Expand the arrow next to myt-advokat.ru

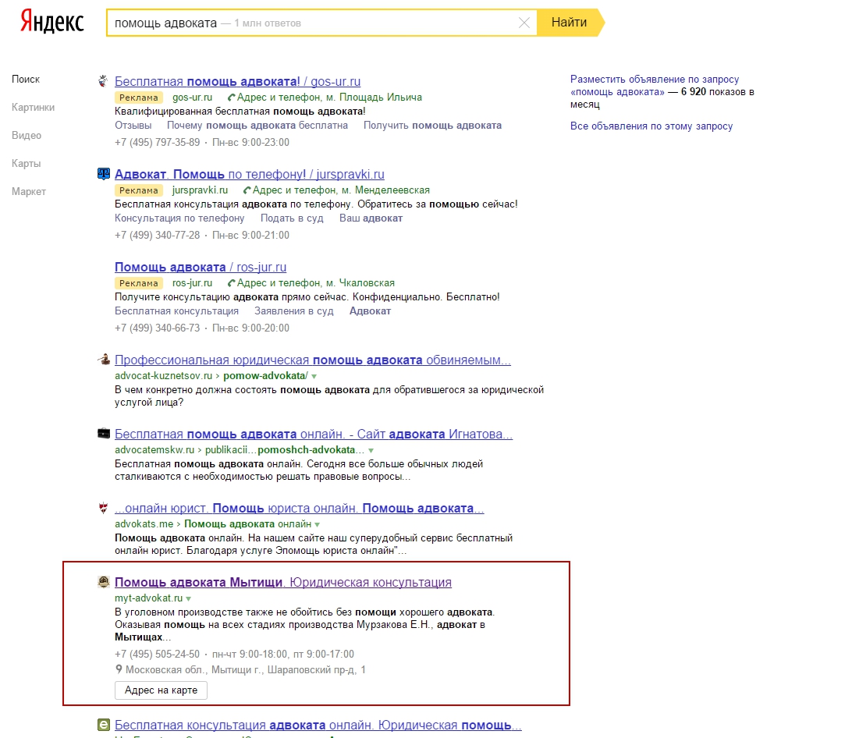pos(189,599)
